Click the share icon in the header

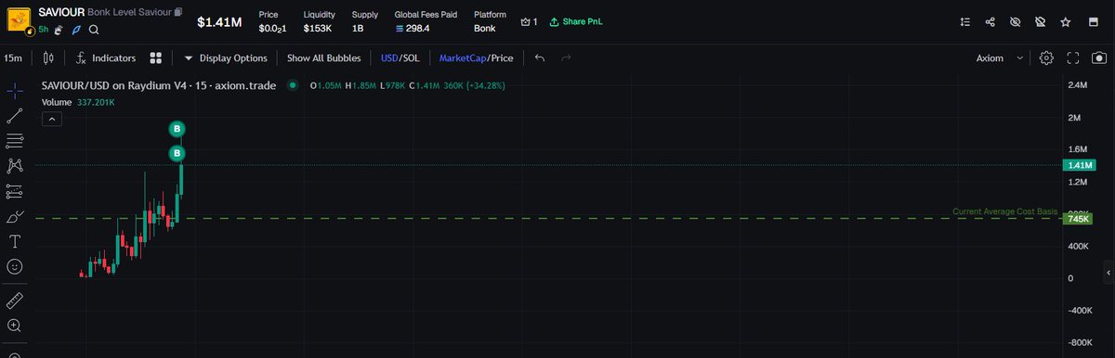pyautogui.click(x=990, y=21)
